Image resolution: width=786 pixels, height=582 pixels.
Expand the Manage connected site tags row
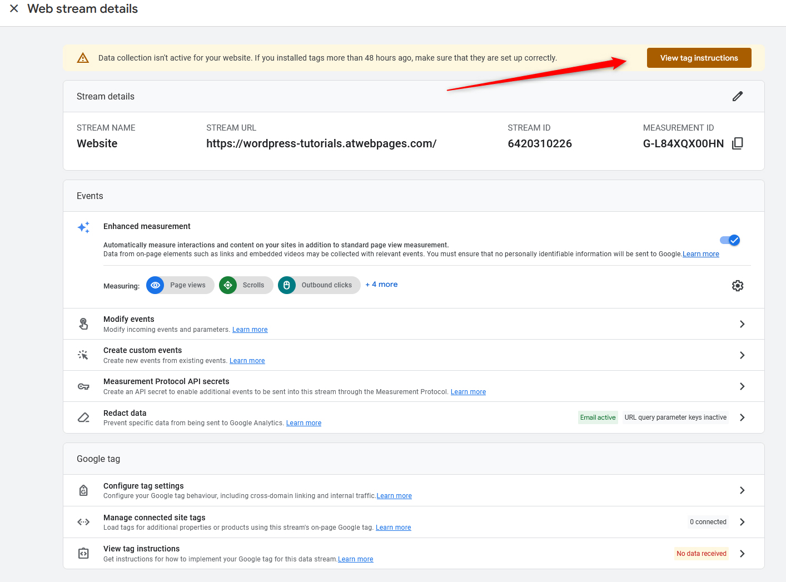pyautogui.click(x=742, y=521)
